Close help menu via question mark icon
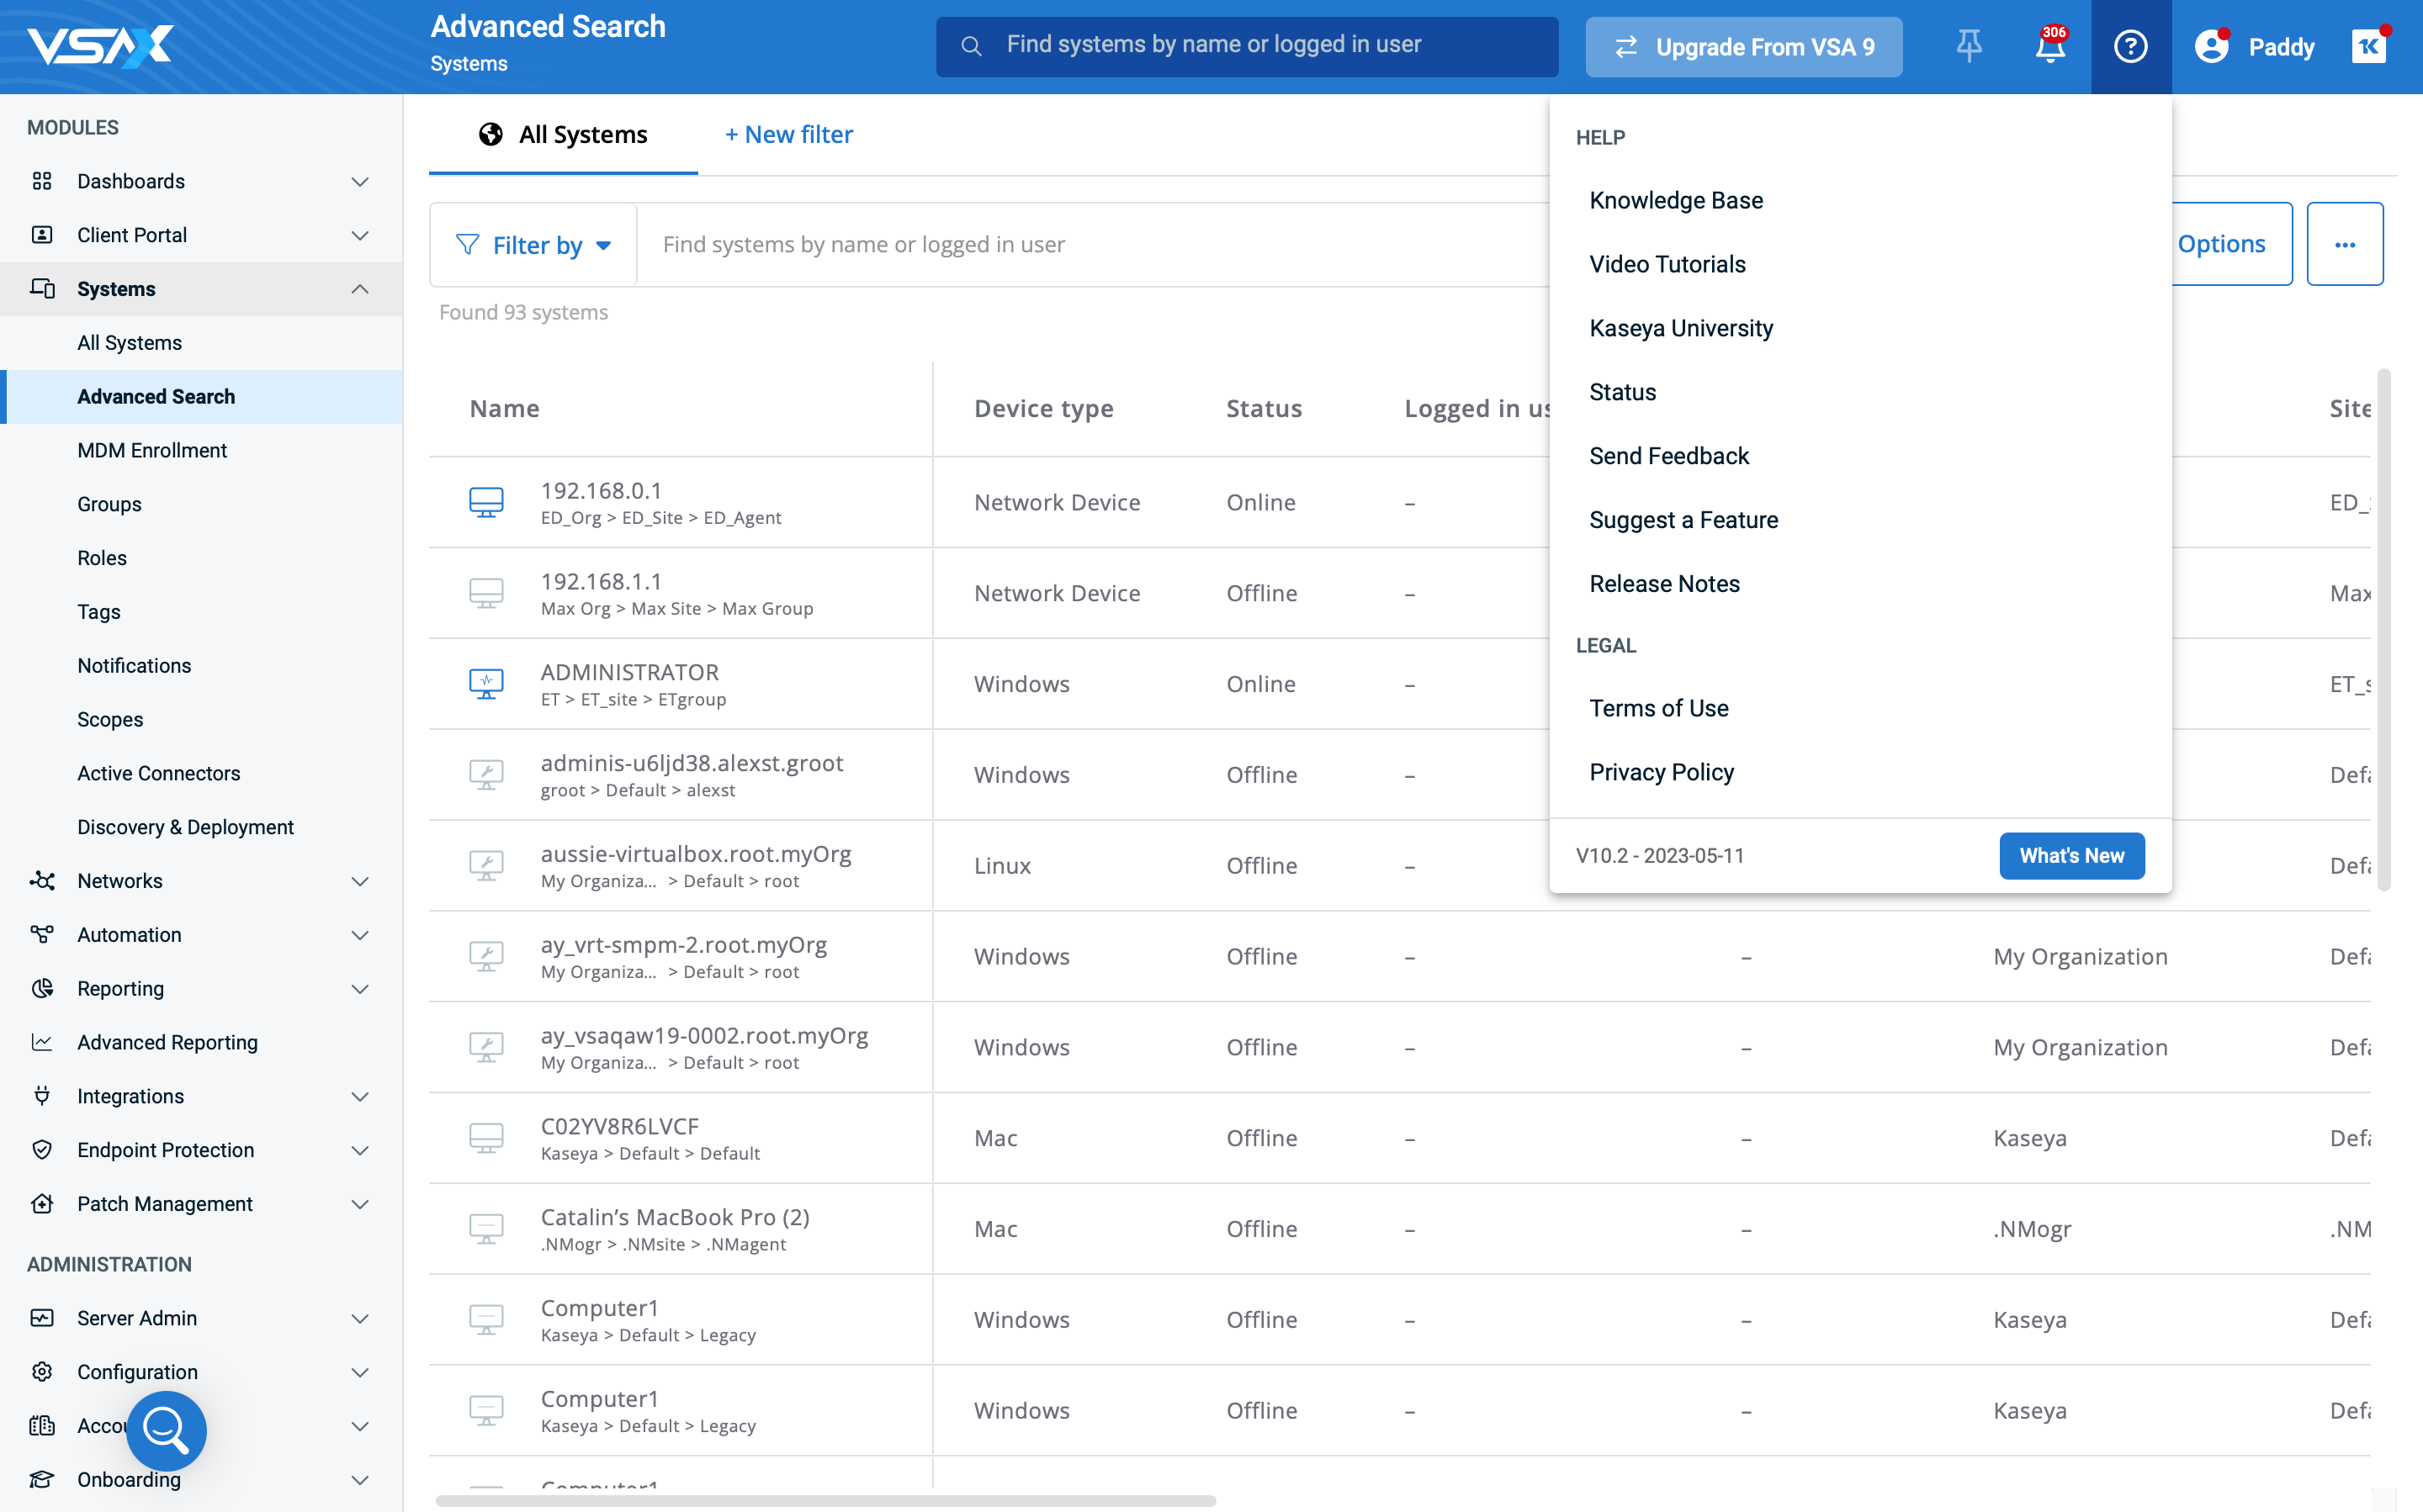Image resolution: width=2423 pixels, height=1512 pixels. tap(2131, 46)
